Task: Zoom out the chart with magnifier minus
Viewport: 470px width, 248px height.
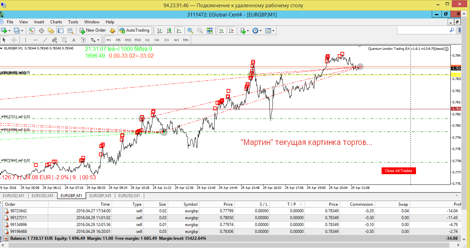Action: click(x=200, y=31)
